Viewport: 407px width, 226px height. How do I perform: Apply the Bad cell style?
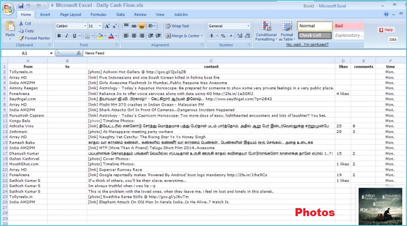(x=349, y=26)
